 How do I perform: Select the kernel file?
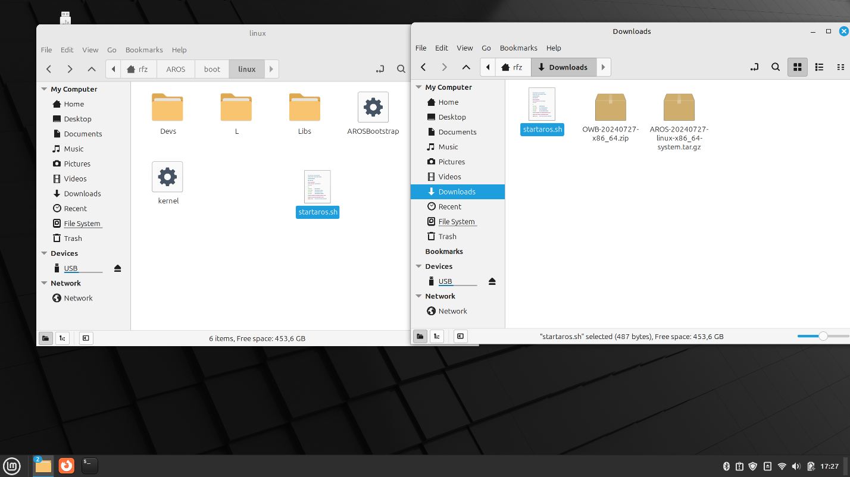click(x=168, y=184)
